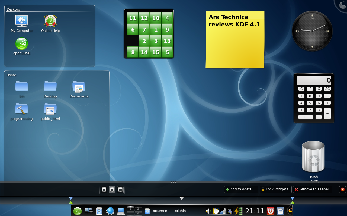The height and width of the screenshot is (216, 347).
Task: Click the Add Widgets button
Action: [241, 189]
